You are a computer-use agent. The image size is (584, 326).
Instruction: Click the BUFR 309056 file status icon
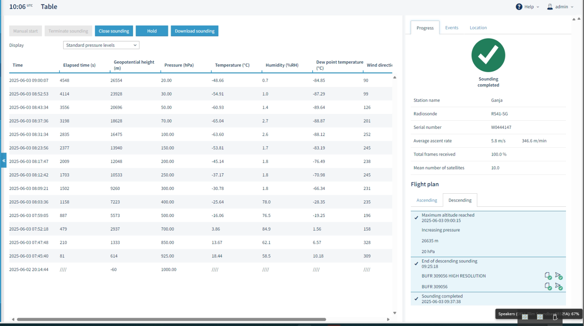click(548, 287)
